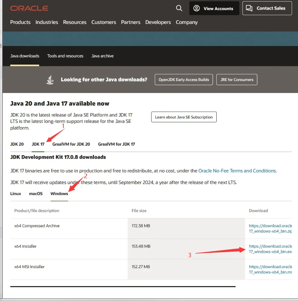Image resolution: width=298 pixels, height=301 pixels.
Task: Click the Product/file description column header
Action: click(x=37, y=211)
